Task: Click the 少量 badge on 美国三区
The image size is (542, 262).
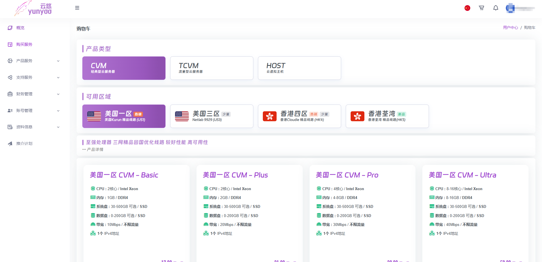Action: click(x=226, y=114)
